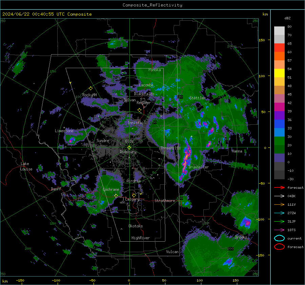
Task: Click the Cochrane city label
Action: 111,189
